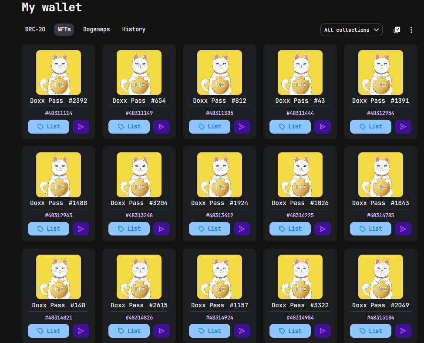This screenshot has width=424, height=343.
Task: View the History tab
Action: tap(134, 29)
